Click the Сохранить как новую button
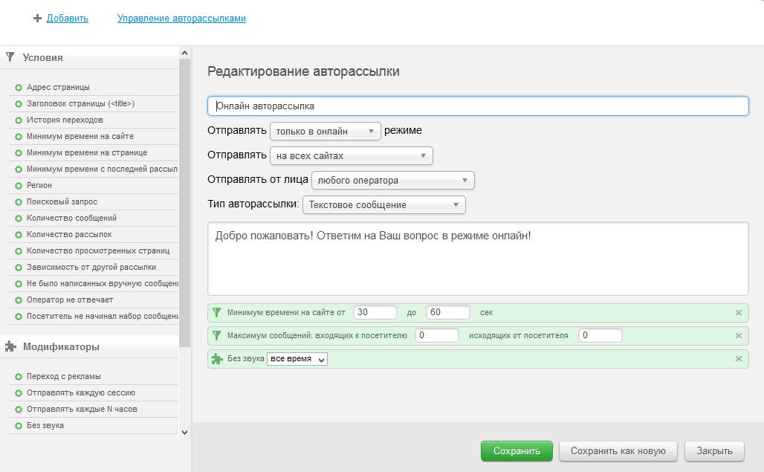The width and height of the screenshot is (764, 472). [618, 451]
